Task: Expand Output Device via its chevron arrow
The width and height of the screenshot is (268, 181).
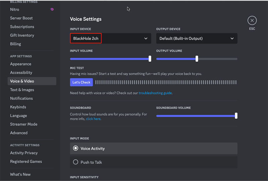Action: pyautogui.click(x=232, y=38)
